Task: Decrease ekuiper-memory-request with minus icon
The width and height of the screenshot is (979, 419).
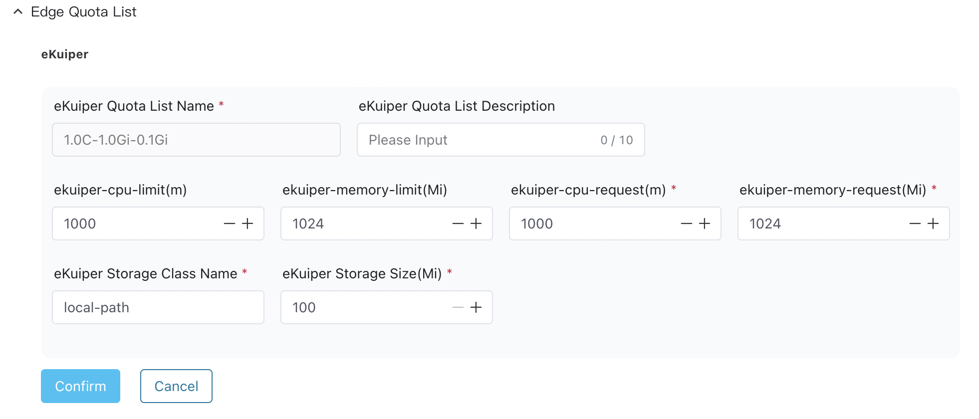Action: pyautogui.click(x=915, y=224)
